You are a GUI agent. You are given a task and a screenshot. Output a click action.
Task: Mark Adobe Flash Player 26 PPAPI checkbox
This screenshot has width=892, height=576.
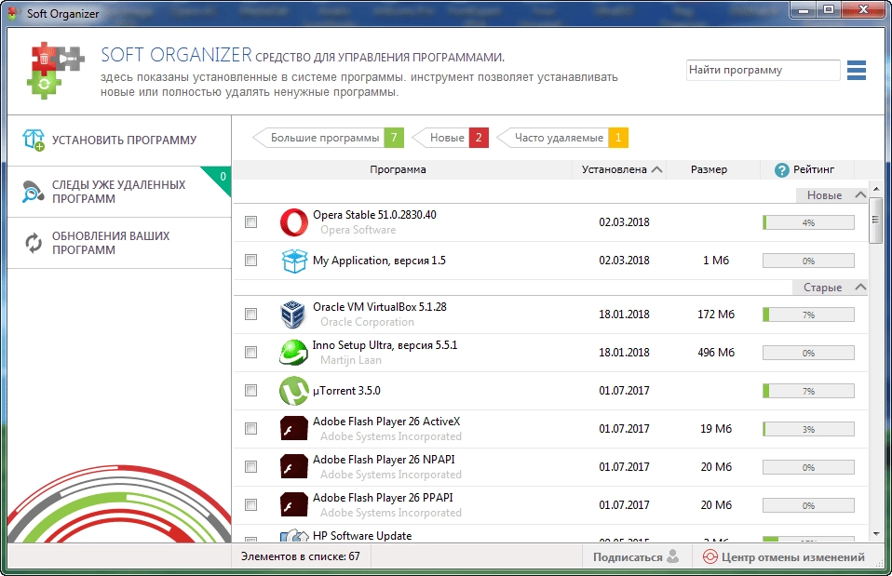[x=250, y=505]
